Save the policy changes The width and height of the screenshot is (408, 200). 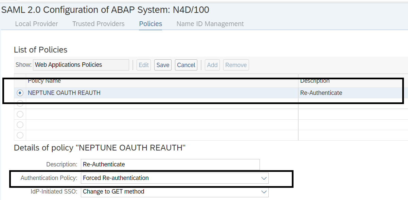point(163,65)
